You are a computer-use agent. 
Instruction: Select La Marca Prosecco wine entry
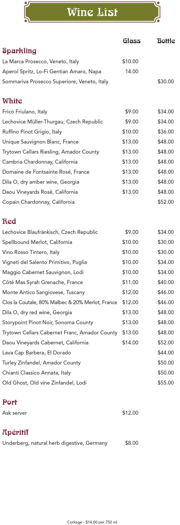coord(41,62)
